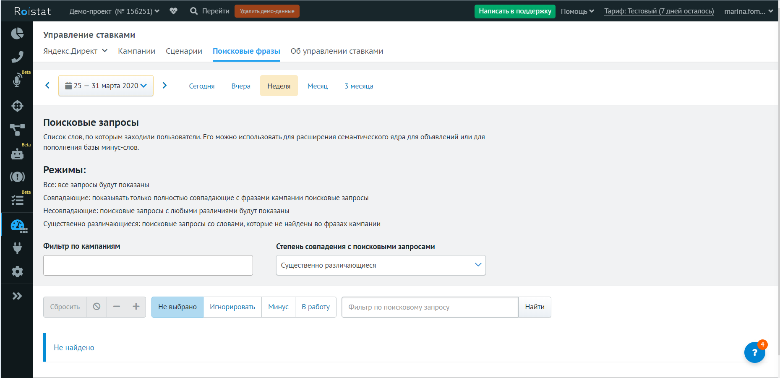The height and width of the screenshot is (378, 780).
Task: Open the gear settings sidebar icon
Action: click(17, 272)
